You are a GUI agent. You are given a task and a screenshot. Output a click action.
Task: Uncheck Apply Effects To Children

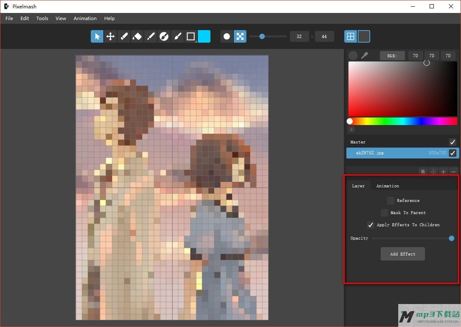click(371, 225)
